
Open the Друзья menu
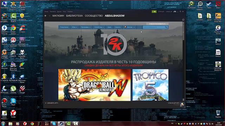pos(59,12)
